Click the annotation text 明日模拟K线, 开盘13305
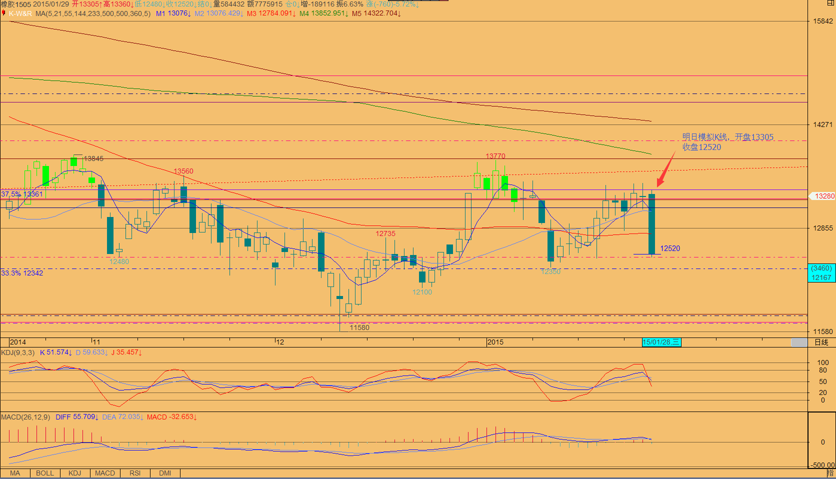Screen dimensions: 836x479 pyautogui.click(x=728, y=137)
